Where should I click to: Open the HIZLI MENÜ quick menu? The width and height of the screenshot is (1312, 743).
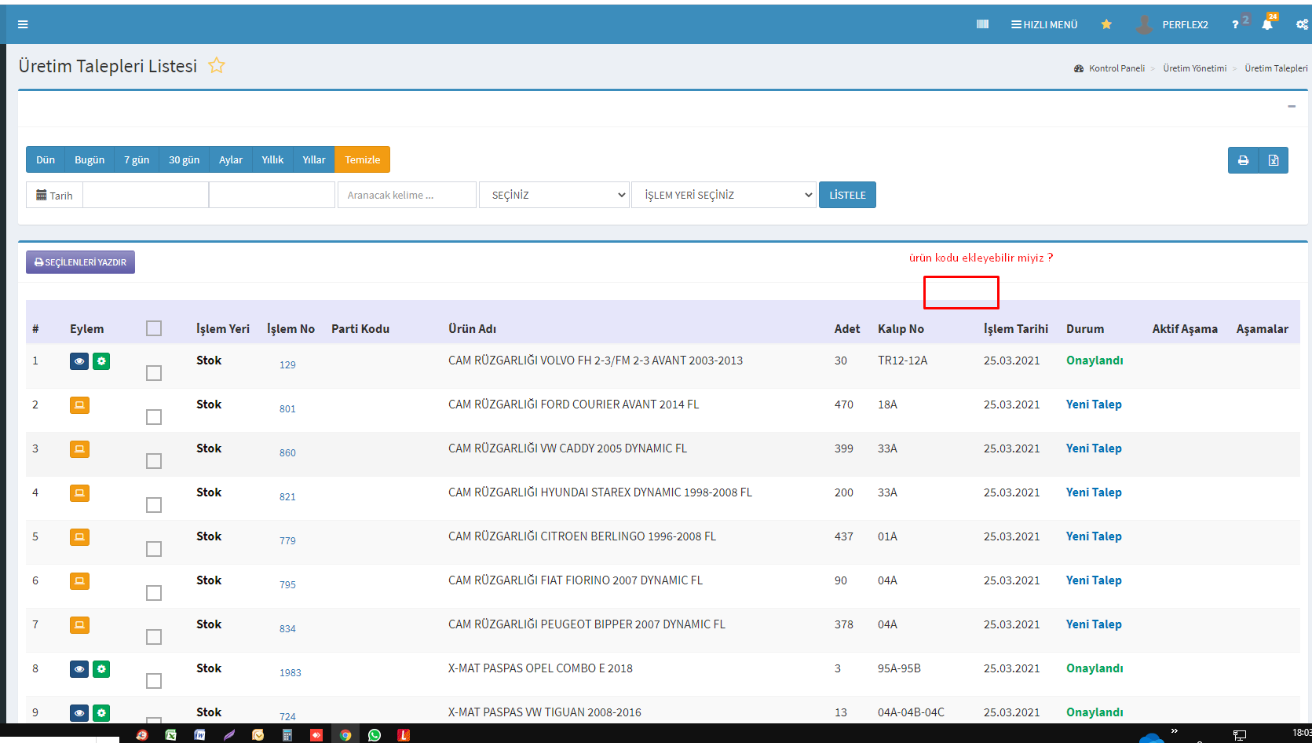click(x=1044, y=24)
